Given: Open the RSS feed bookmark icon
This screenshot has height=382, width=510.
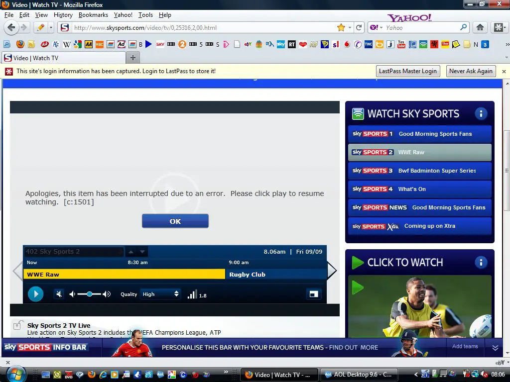Looking at the screenshot, I should point(31,44).
